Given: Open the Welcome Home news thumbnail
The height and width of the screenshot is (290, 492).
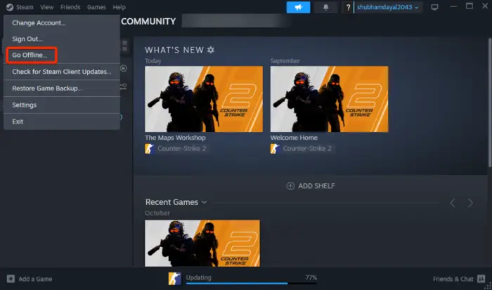Looking at the screenshot, I should tap(329, 99).
